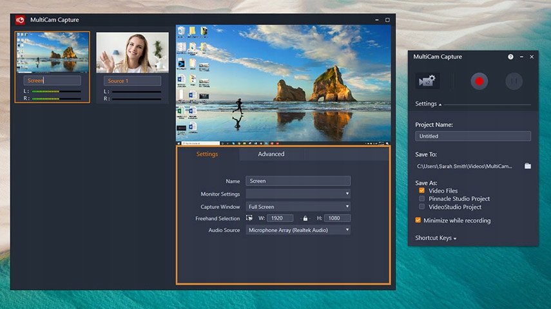Choose a different Audio Source from dropdown
Viewport: 551px width, 309px height.
(298, 230)
